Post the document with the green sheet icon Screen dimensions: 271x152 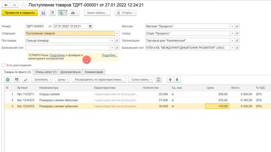click(52, 13)
